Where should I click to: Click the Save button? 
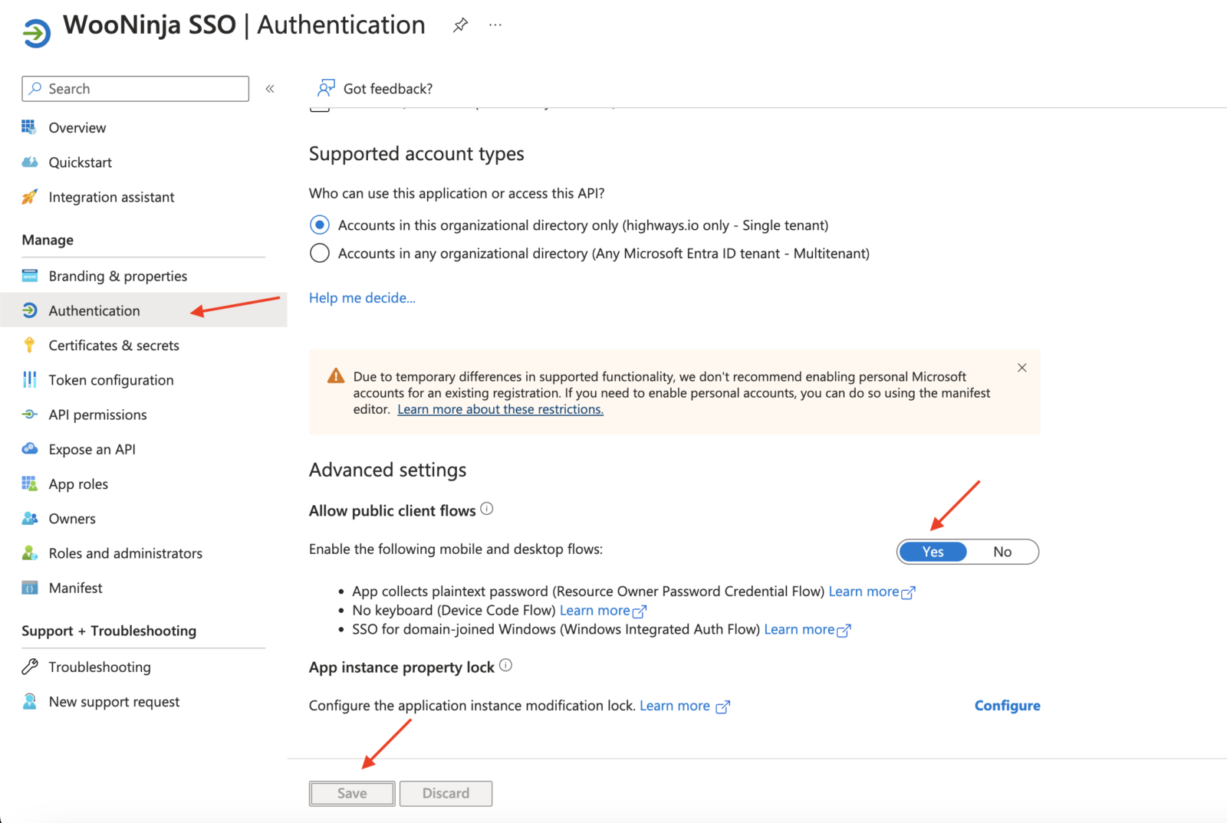[x=352, y=793]
